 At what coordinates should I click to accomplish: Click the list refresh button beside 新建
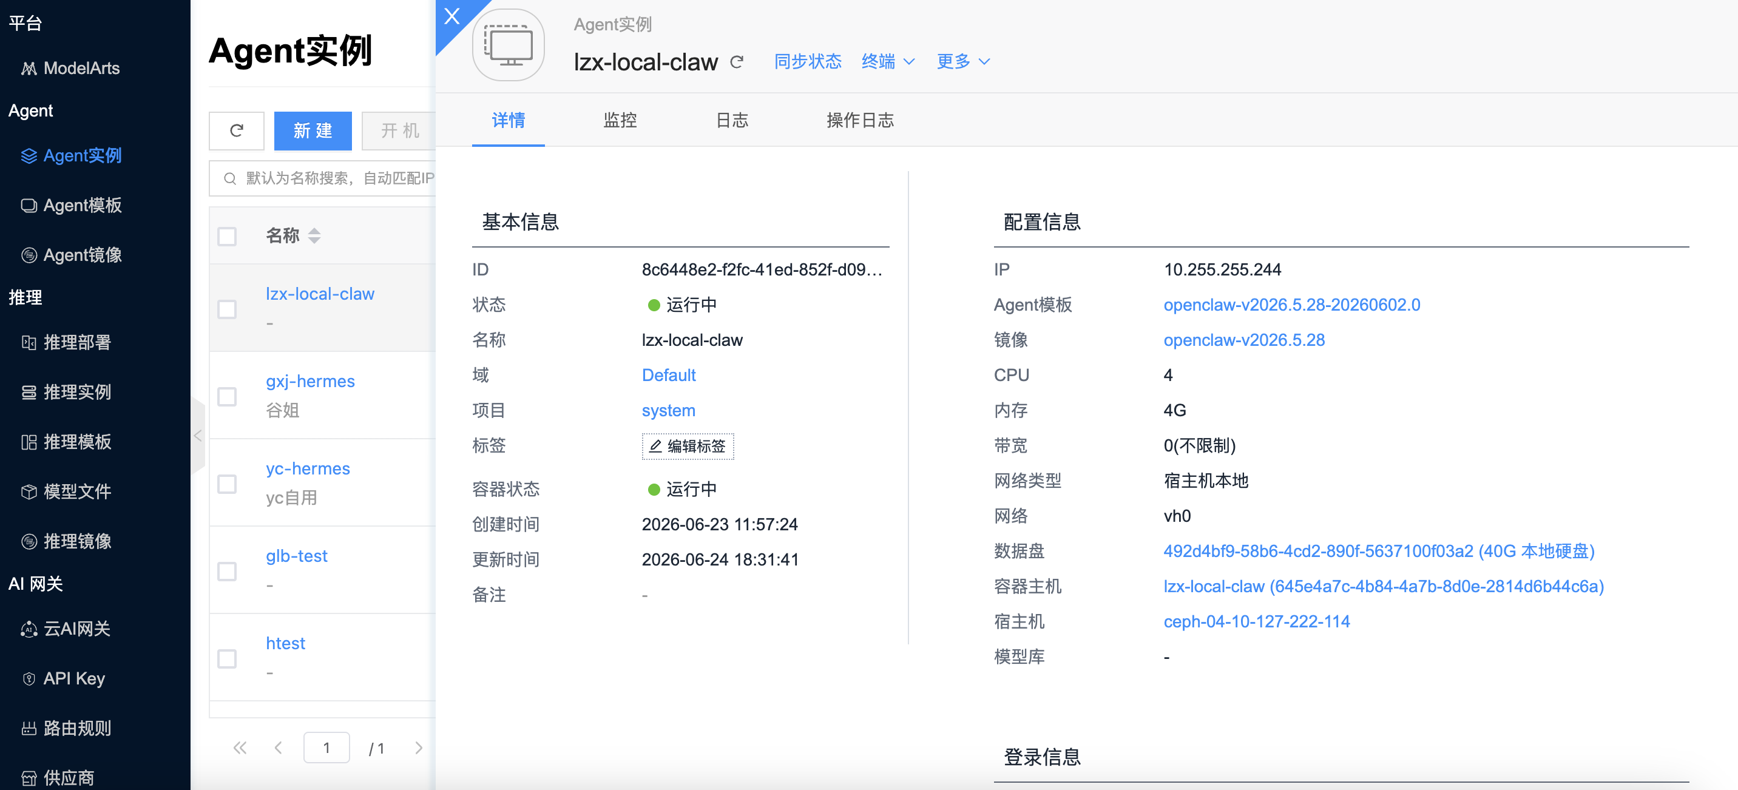(236, 130)
